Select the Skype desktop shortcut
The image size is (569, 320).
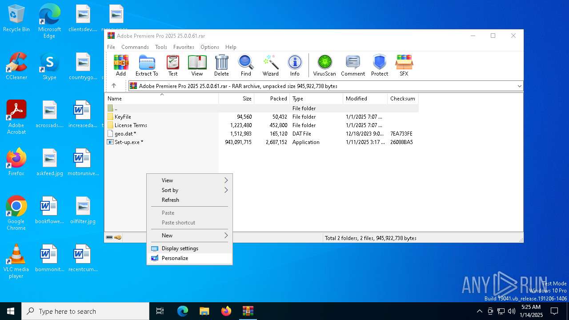(x=49, y=67)
